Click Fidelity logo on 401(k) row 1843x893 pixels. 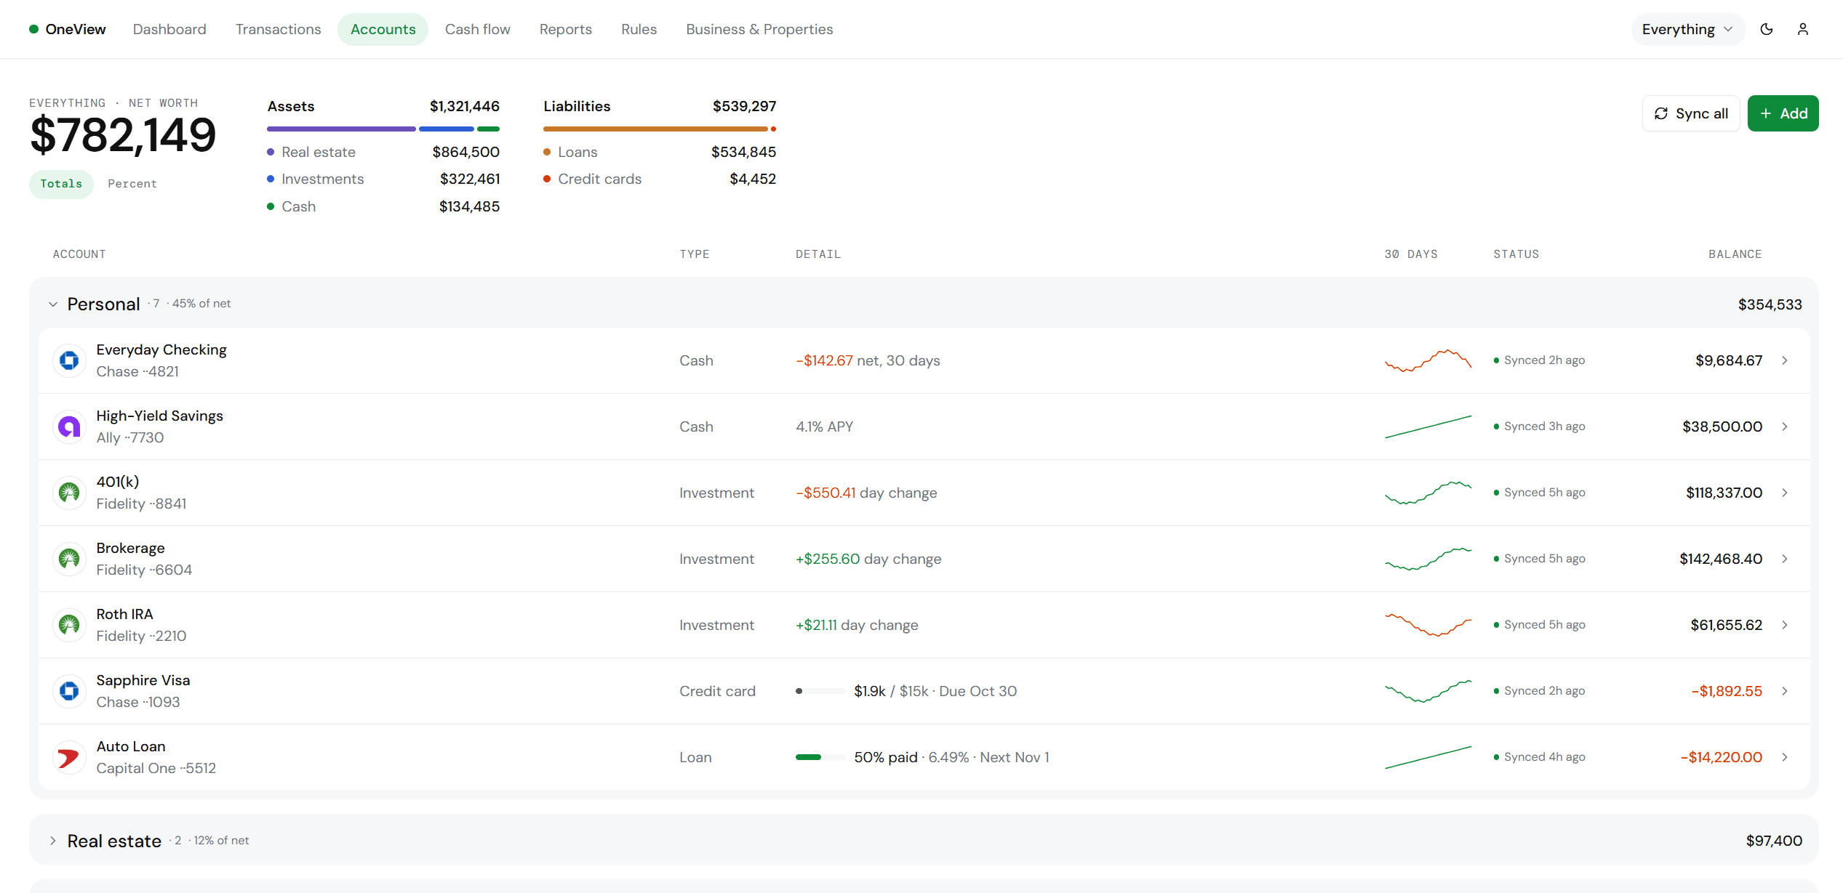(69, 493)
